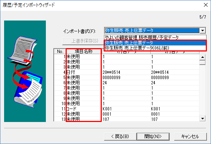
Task: Click first-column value 24 in row 6
Action: tap(105, 83)
